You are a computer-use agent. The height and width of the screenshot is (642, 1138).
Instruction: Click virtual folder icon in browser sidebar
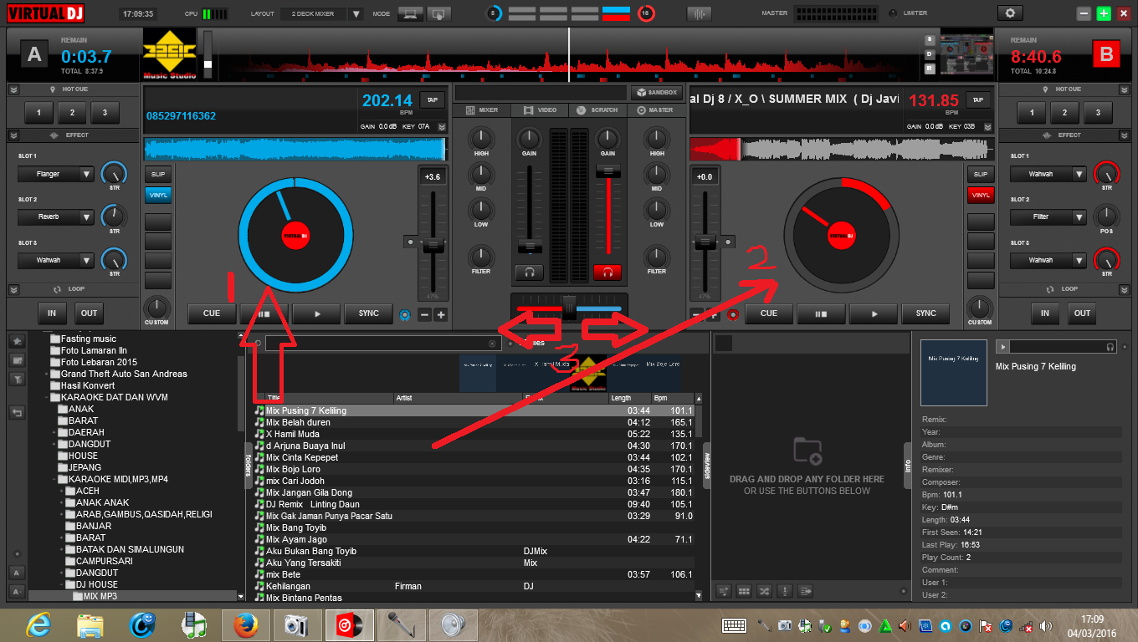(16, 359)
